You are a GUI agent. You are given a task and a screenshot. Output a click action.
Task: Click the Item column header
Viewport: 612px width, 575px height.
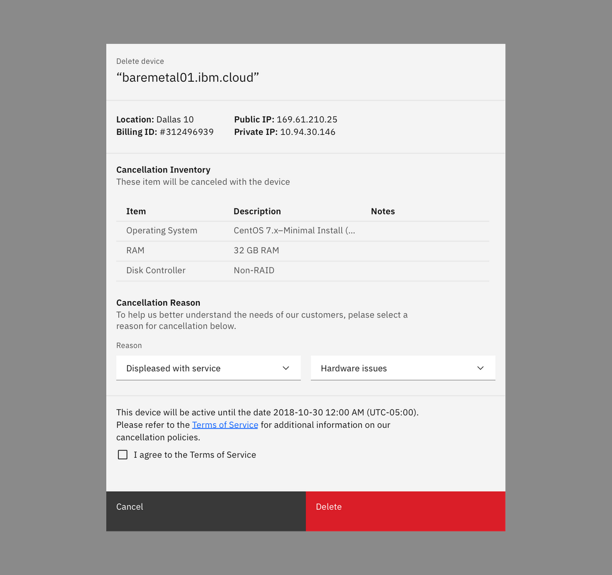(136, 211)
